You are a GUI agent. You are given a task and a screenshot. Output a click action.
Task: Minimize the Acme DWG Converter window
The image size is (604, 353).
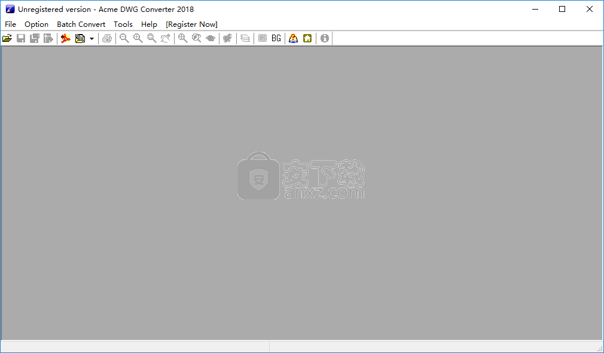pyautogui.click(x=535, y=9)
